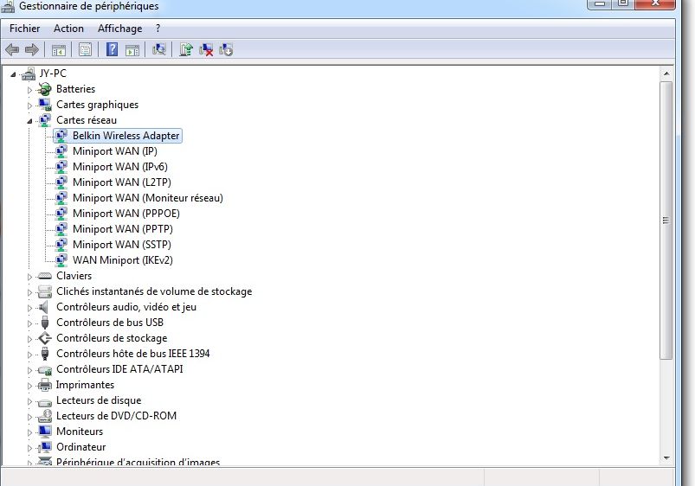Click the Forward arrow toolbar icon
This screenshot has height=486, width=695.
[32, 49]
